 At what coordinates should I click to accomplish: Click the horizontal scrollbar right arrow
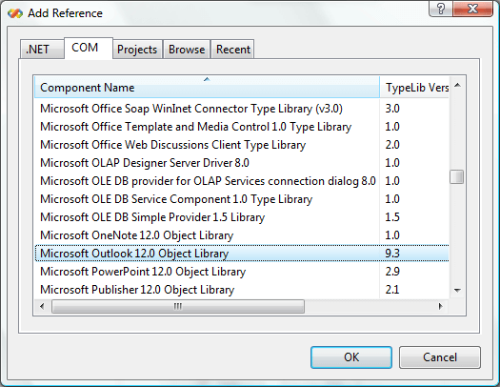[441, 307]
